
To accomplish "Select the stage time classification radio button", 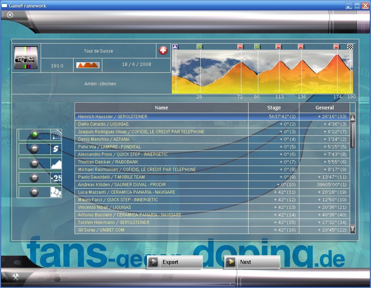I will [35, 135].
